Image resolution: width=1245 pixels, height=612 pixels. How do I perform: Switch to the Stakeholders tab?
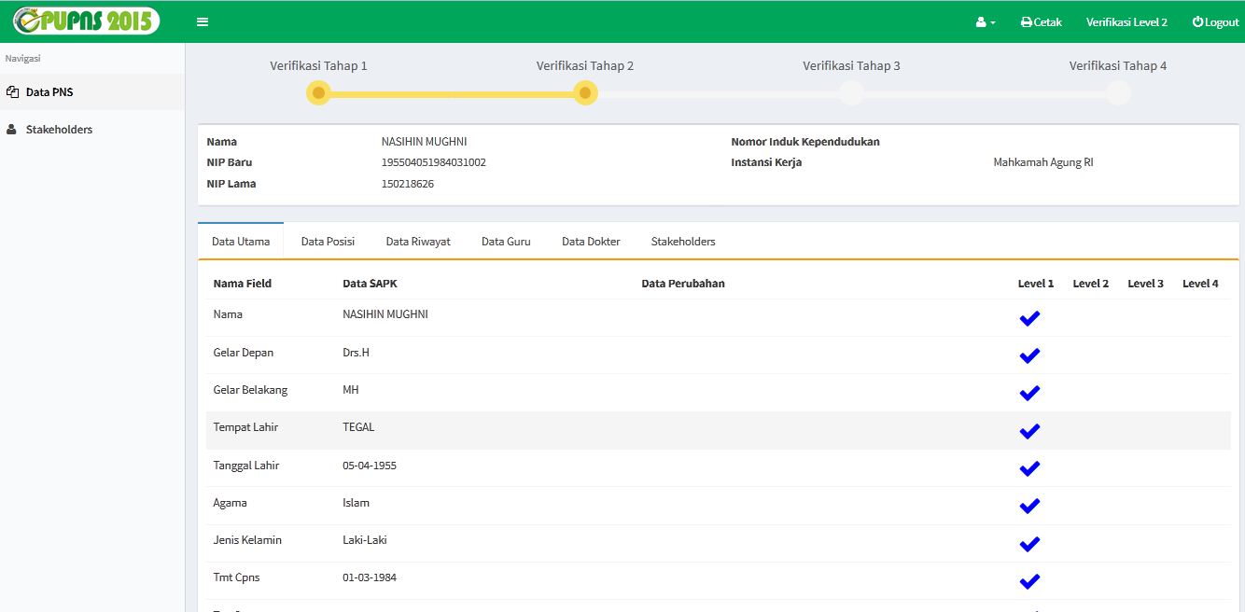683,242
